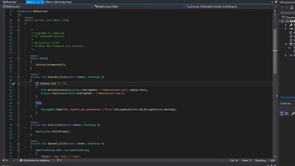Click the scroll-down arrow of the editor scrollbar
295x166 pixels.
(275, 157)
